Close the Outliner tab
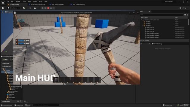The width and height of the screenshot is (190, 107). 150,12
